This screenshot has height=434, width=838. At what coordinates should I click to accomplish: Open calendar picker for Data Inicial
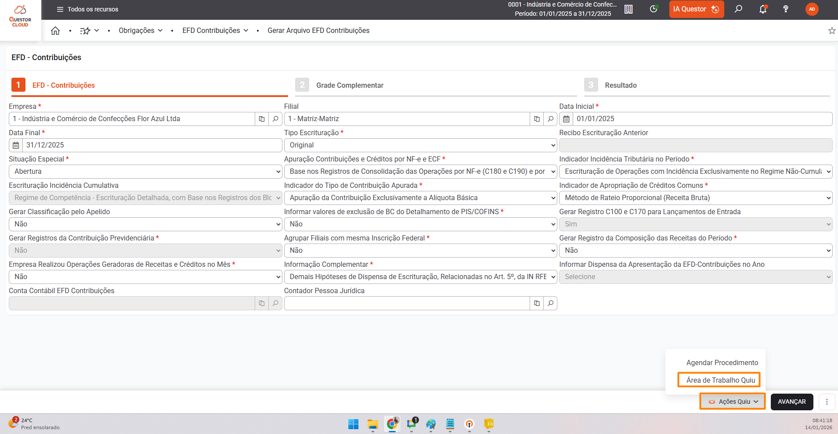coord(566,119)
